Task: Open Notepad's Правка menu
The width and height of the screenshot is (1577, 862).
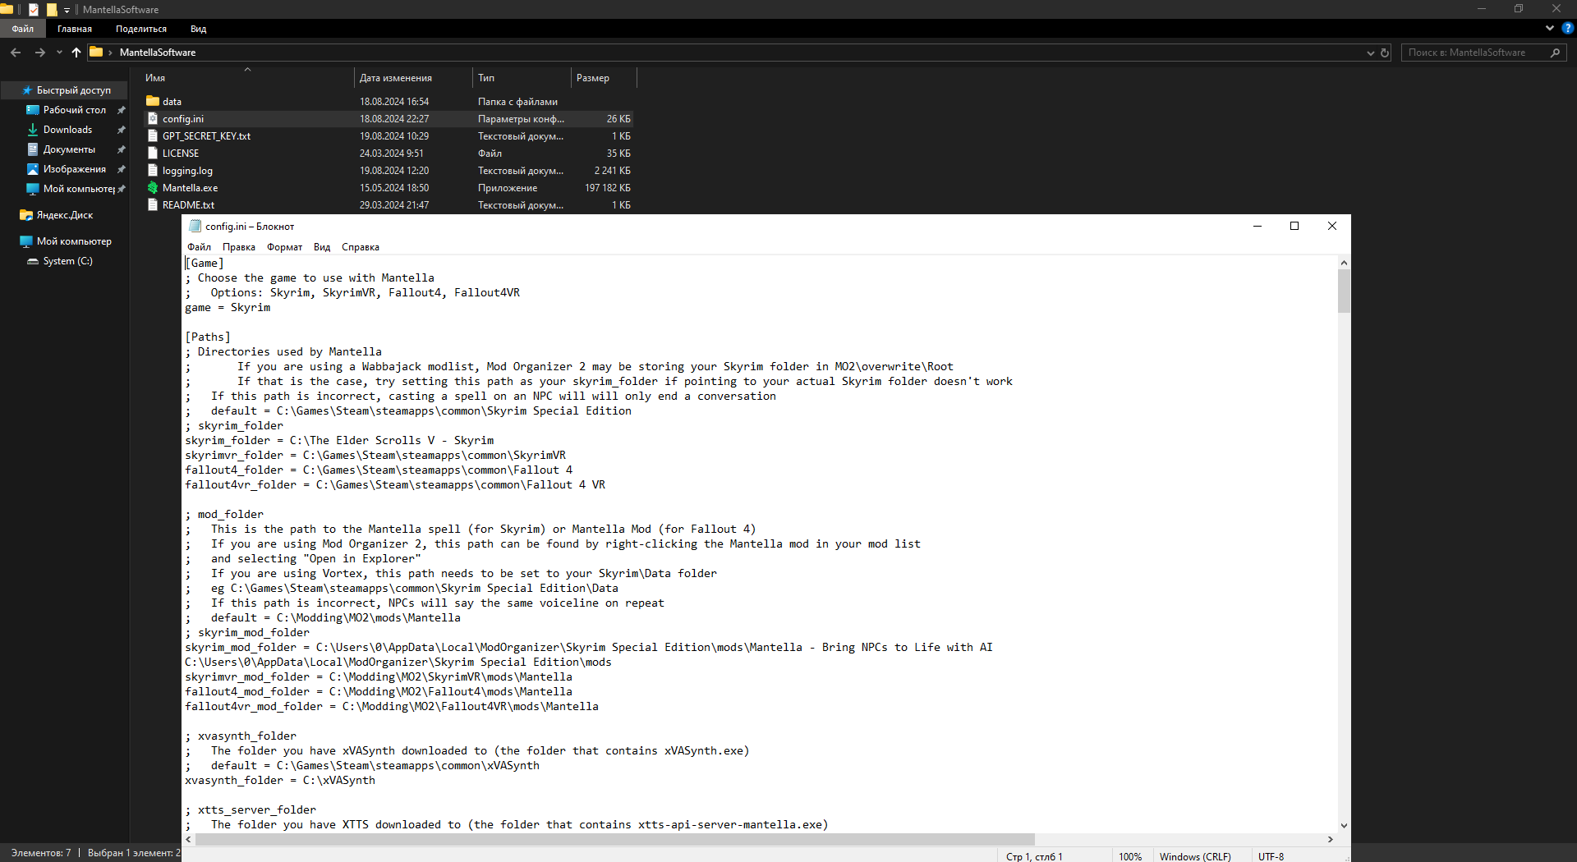Action: pos(239,247)
